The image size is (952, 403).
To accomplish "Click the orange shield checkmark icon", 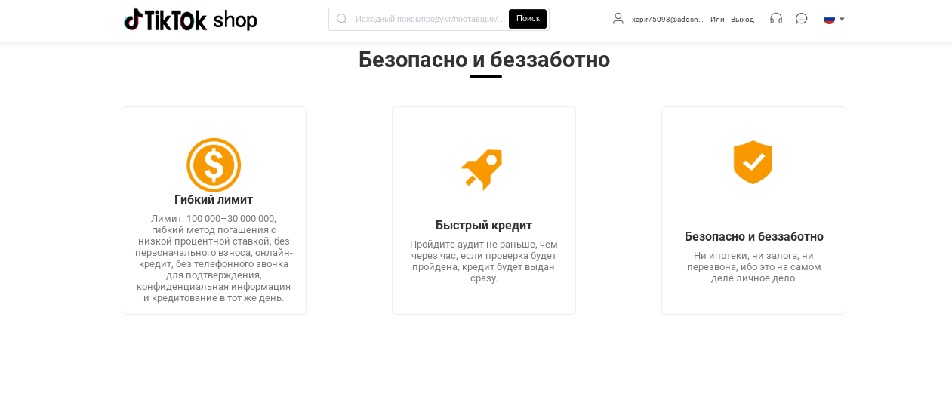I will 753,162.
